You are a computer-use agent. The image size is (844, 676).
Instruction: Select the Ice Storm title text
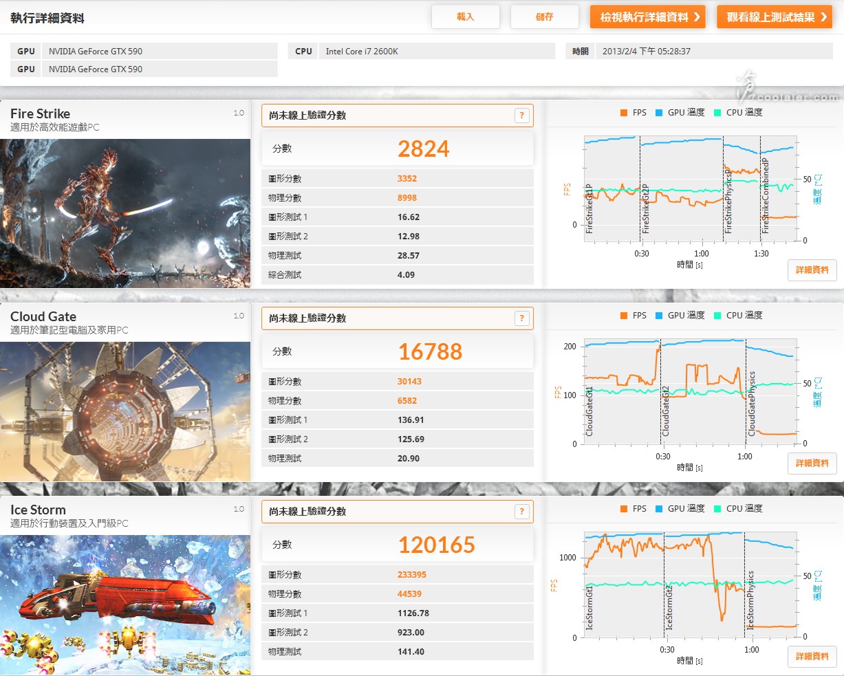click(x=38, y=510)
